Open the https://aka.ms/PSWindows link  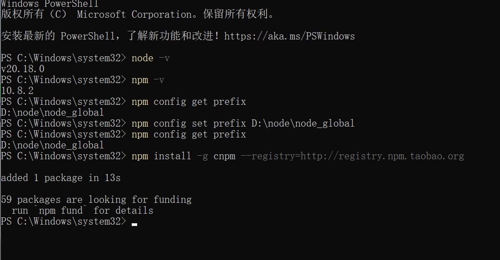289,36
